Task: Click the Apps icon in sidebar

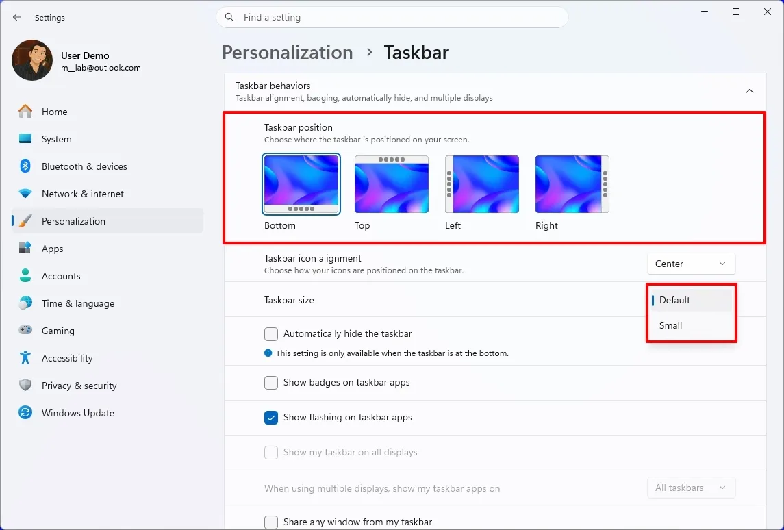Action: (25, 248)
